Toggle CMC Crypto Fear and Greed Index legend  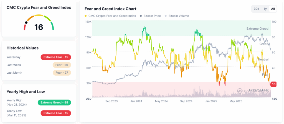click(x=112, y=16)
